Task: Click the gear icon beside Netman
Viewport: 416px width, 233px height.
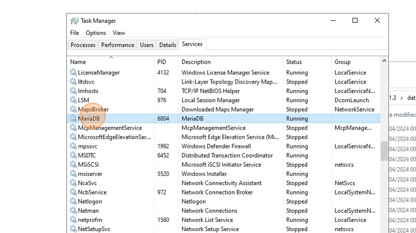Action: tap(73, 210)
